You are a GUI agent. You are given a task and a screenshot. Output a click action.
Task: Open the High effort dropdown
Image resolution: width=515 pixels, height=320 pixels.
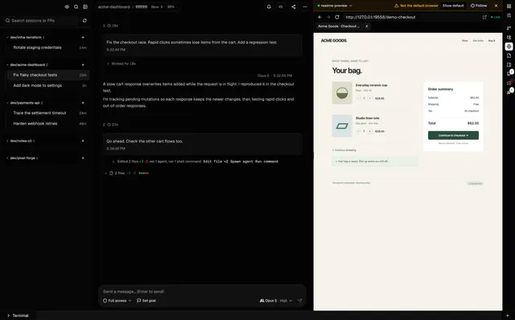point(286,301)
